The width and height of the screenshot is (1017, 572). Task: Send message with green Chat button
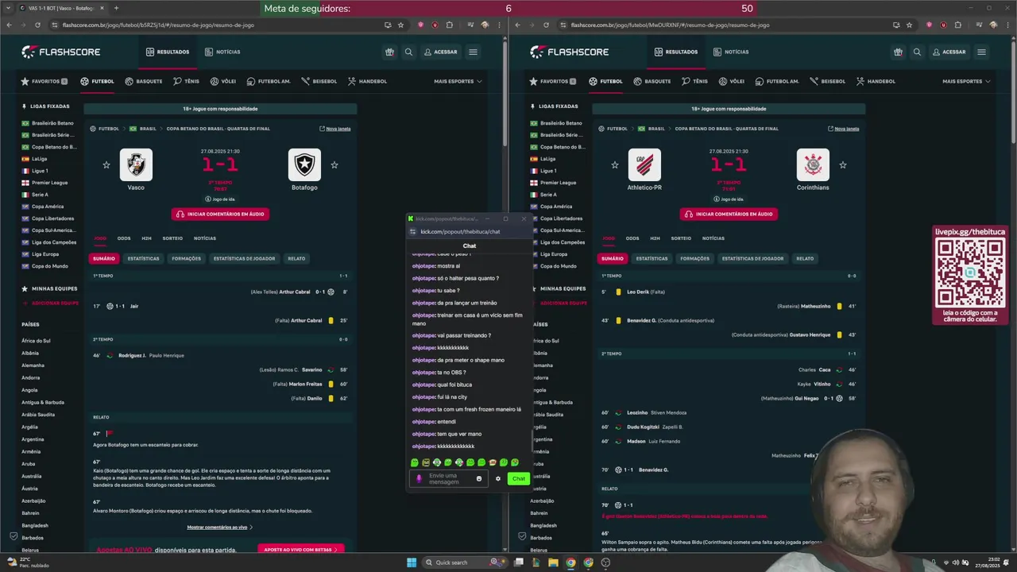[x=519, y=478]
